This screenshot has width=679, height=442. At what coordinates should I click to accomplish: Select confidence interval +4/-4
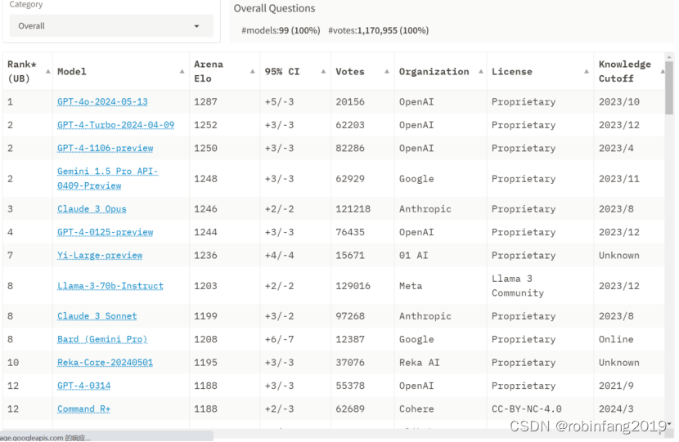279,256
